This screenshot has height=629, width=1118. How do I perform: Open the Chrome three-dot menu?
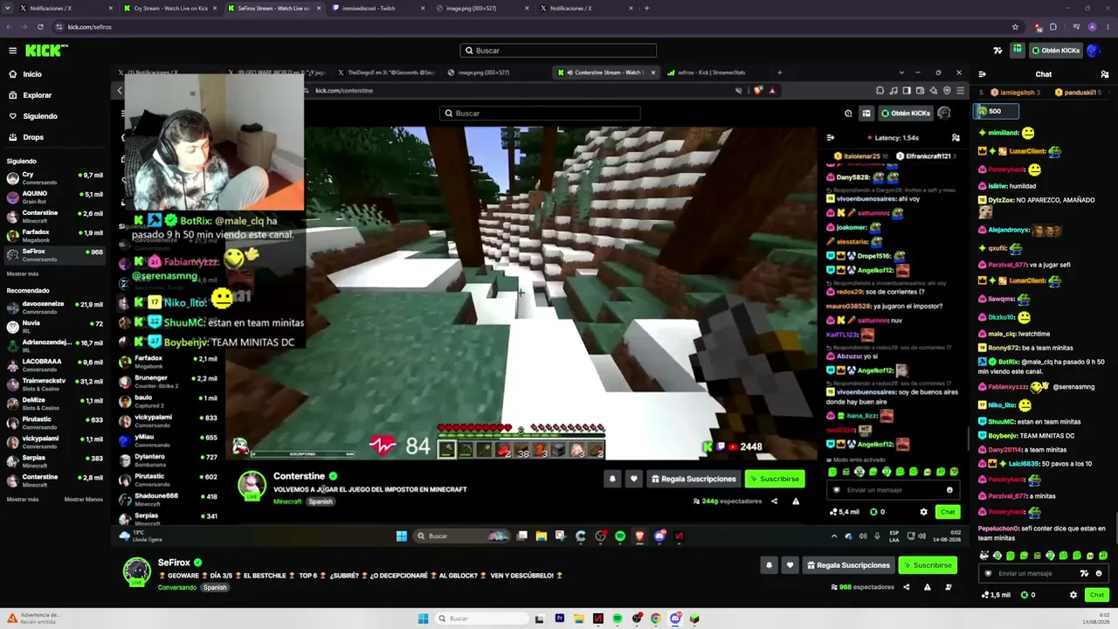pos(1107,27)
